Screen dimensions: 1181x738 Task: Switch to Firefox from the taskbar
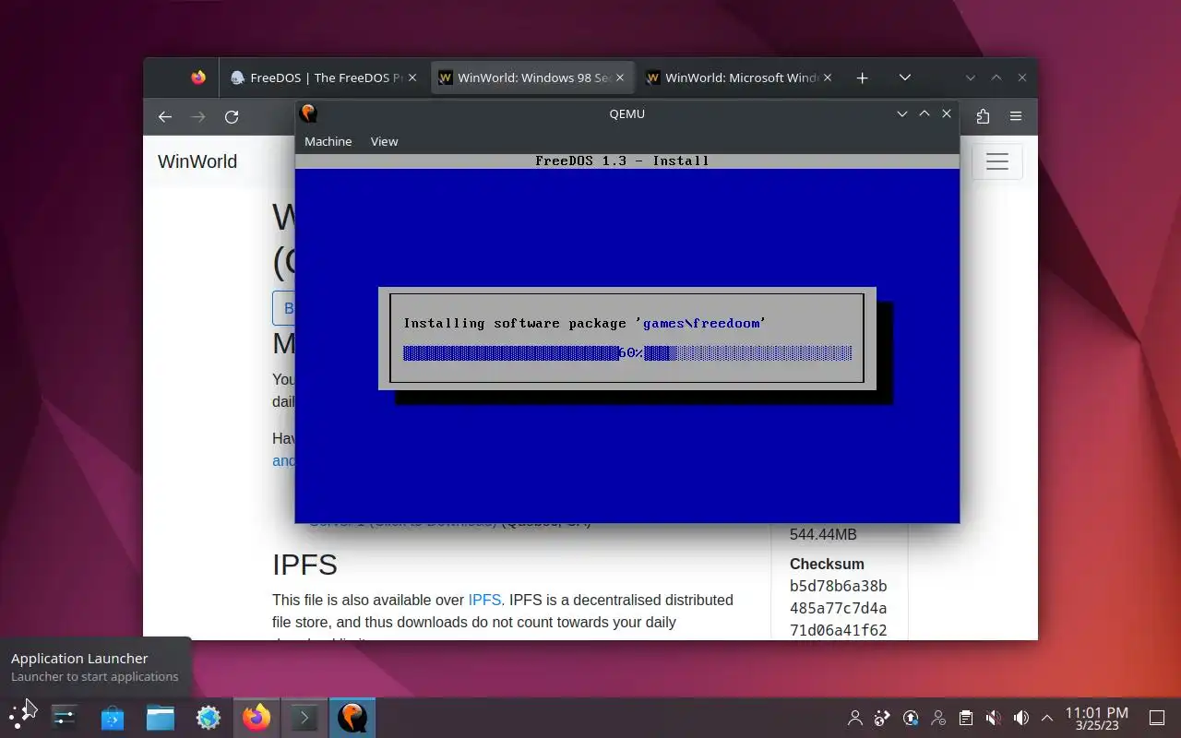(x=256, y=717)
